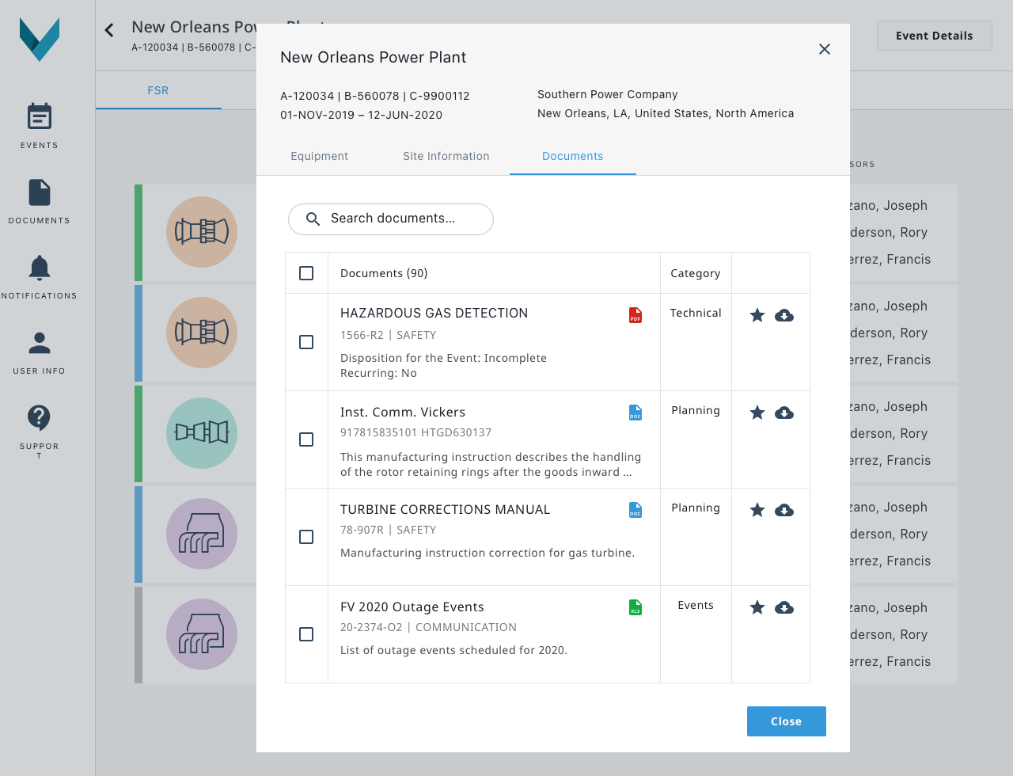Image resolution: width=1013 pixels, height=776 pixels.
Task: Open Event Details button
Action: [x=935, y=36]
